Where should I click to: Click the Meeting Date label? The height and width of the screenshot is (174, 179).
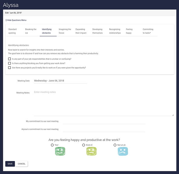click(x=23, y=81)
